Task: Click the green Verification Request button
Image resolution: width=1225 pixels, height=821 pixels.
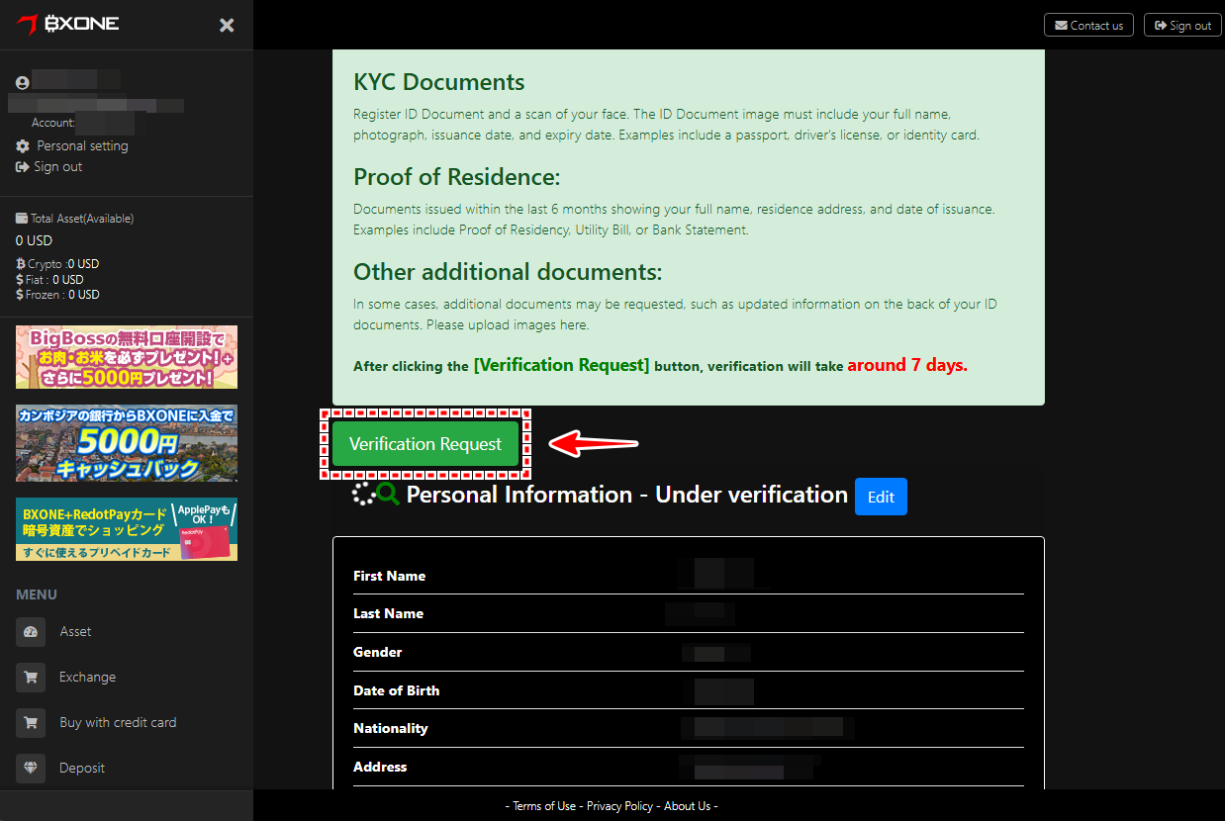Action: 425,444
